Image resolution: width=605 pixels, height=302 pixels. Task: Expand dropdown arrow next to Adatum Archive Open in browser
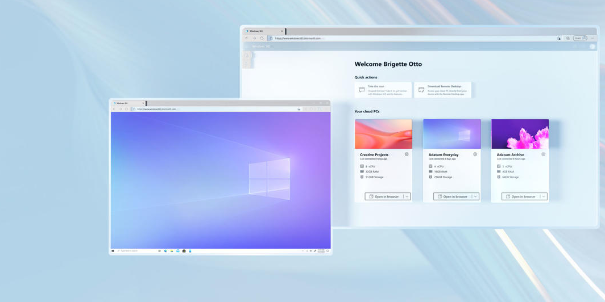click(x=544, y=196)
